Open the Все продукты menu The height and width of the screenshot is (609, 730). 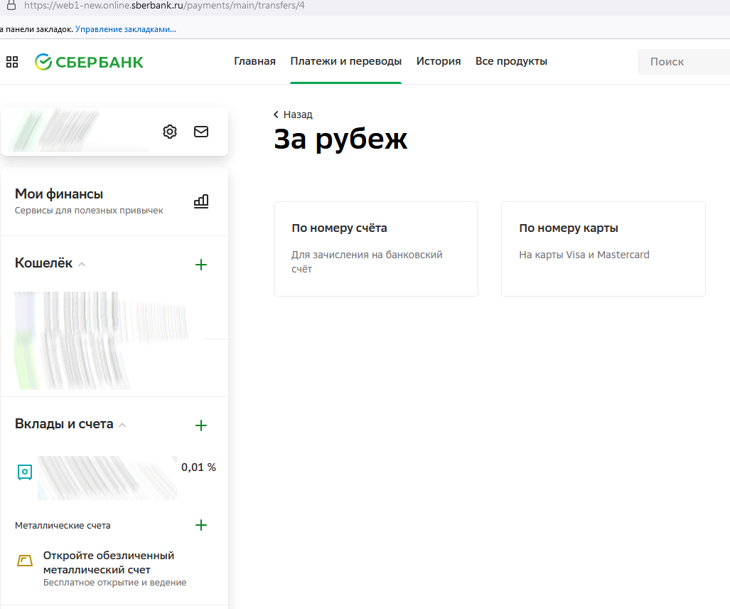[511, 61]
